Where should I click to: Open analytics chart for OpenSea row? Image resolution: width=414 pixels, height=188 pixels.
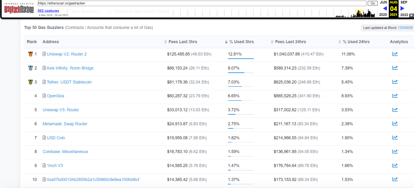point(395,96)
